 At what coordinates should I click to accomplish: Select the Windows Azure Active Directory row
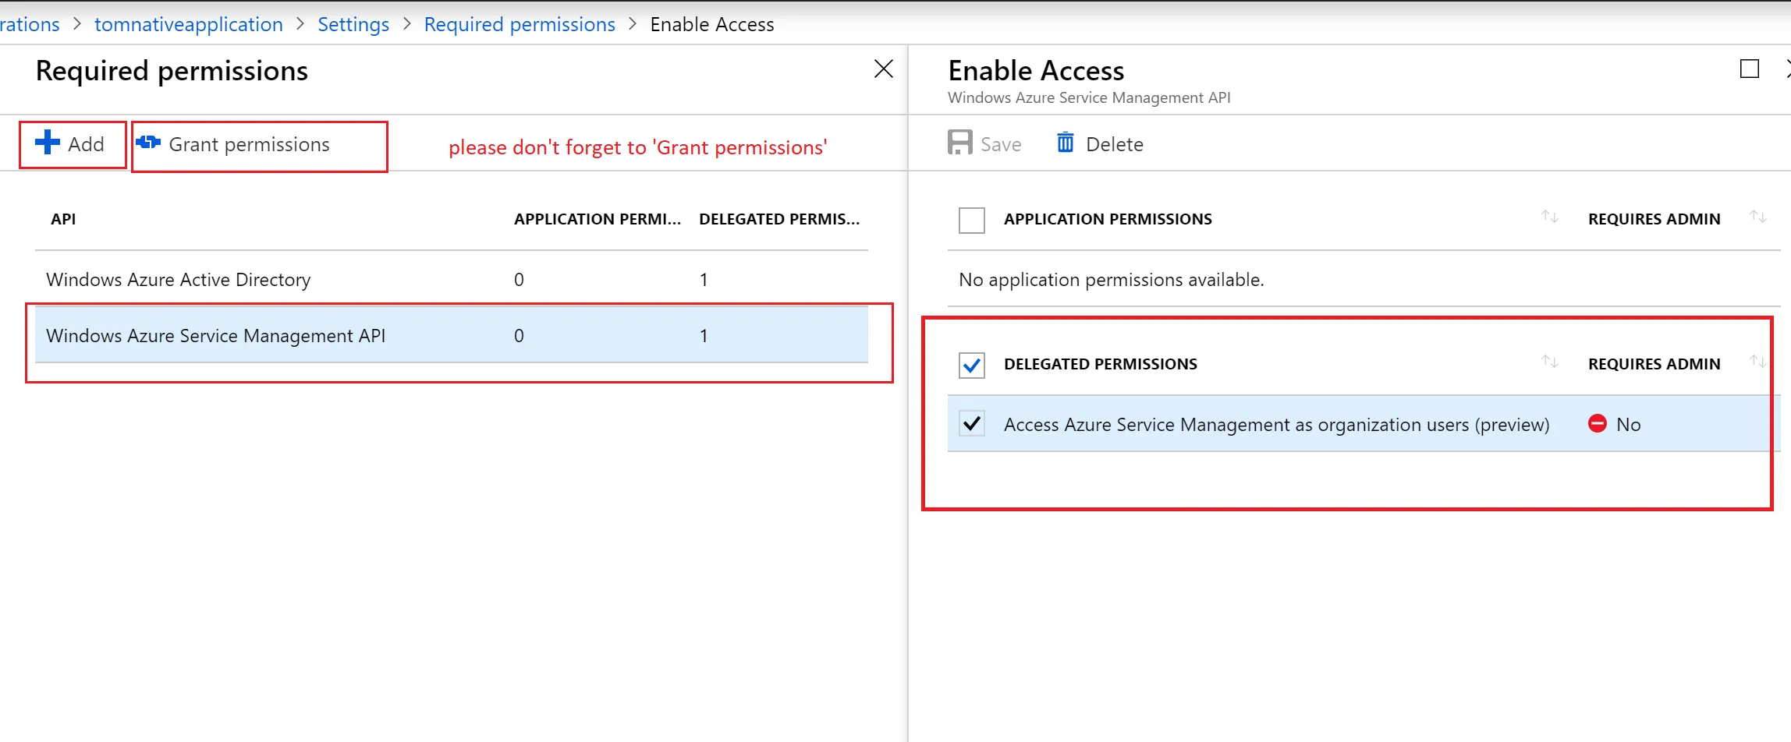179,280
